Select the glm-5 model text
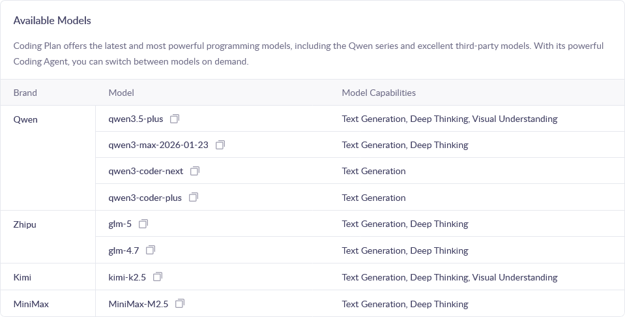Screen dimensions: 625x317 pyautogui.click(x=119, y=224)
